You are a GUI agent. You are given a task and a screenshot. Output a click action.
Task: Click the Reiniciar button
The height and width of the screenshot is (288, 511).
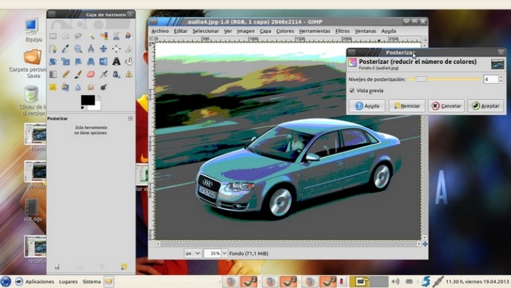(x=406, y=106)
